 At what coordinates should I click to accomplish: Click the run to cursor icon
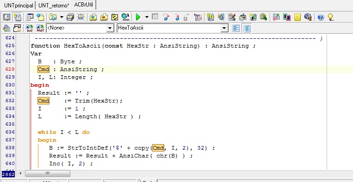click(x=198, y=17)
